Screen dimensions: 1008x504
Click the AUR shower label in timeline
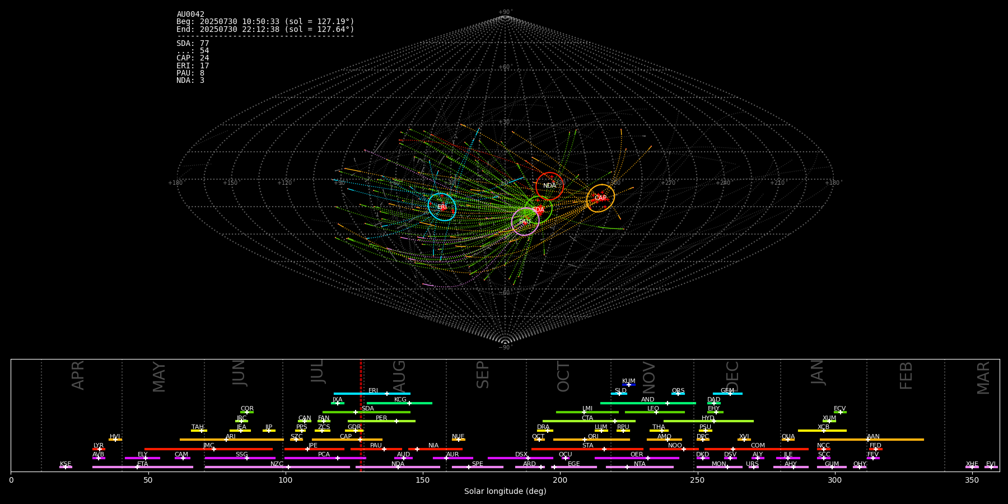click(x=452, y=454)
